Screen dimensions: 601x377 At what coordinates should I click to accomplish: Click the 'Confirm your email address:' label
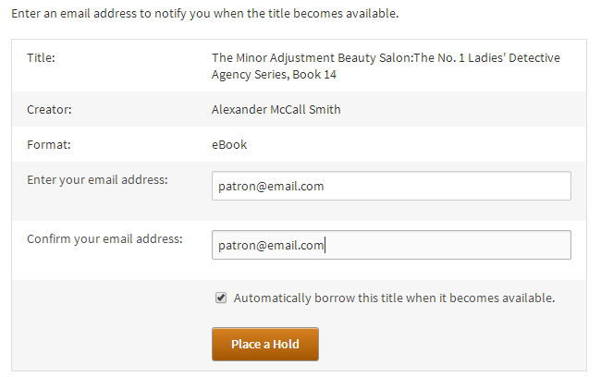pyautogui.click(x=104, y=238)
